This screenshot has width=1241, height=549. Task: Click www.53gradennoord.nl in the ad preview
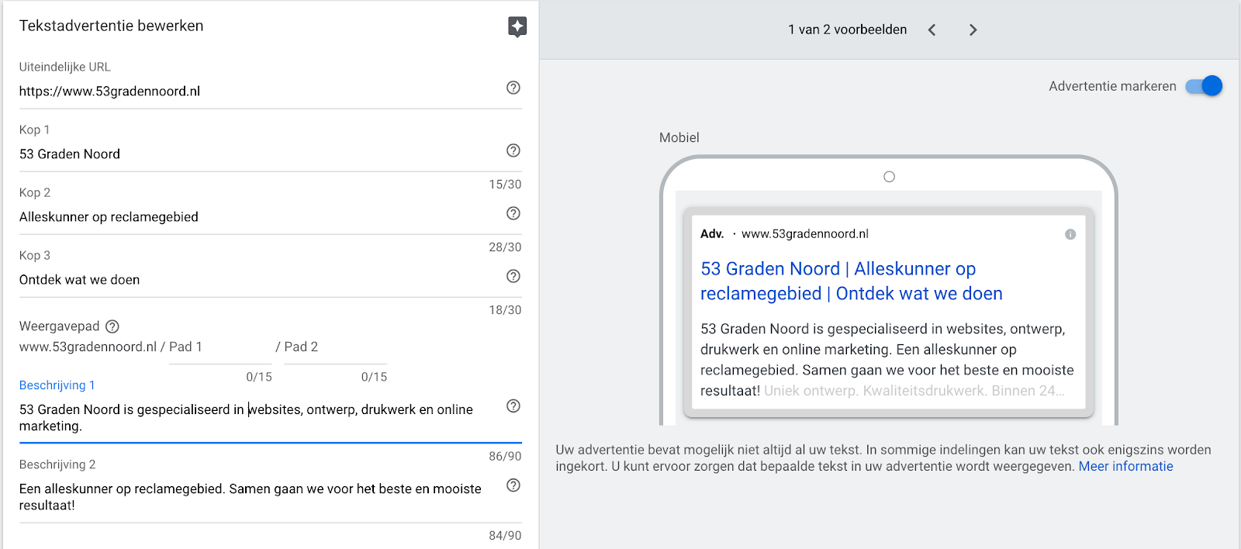(805, 234)
